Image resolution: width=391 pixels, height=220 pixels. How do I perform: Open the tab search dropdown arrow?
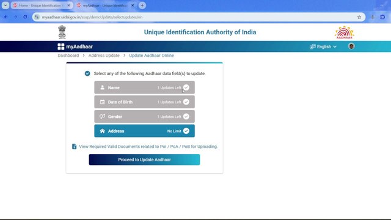point(5,5)
